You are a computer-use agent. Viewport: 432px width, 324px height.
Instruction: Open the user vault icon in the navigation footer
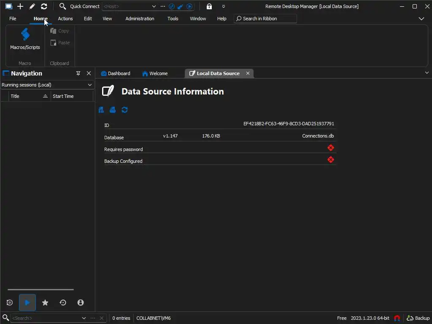pyautogui.click(x=81, y=302)
